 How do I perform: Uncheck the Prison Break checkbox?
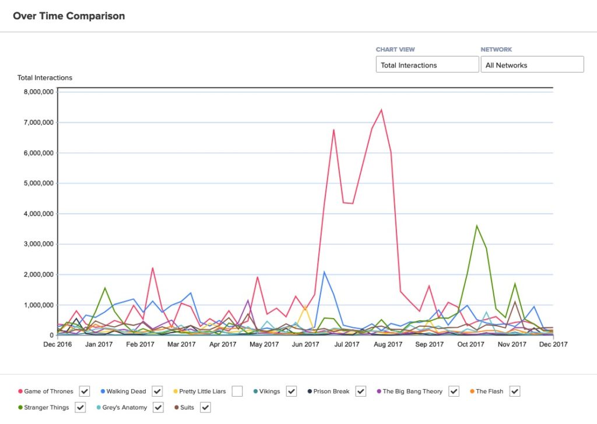click(361, 391)
